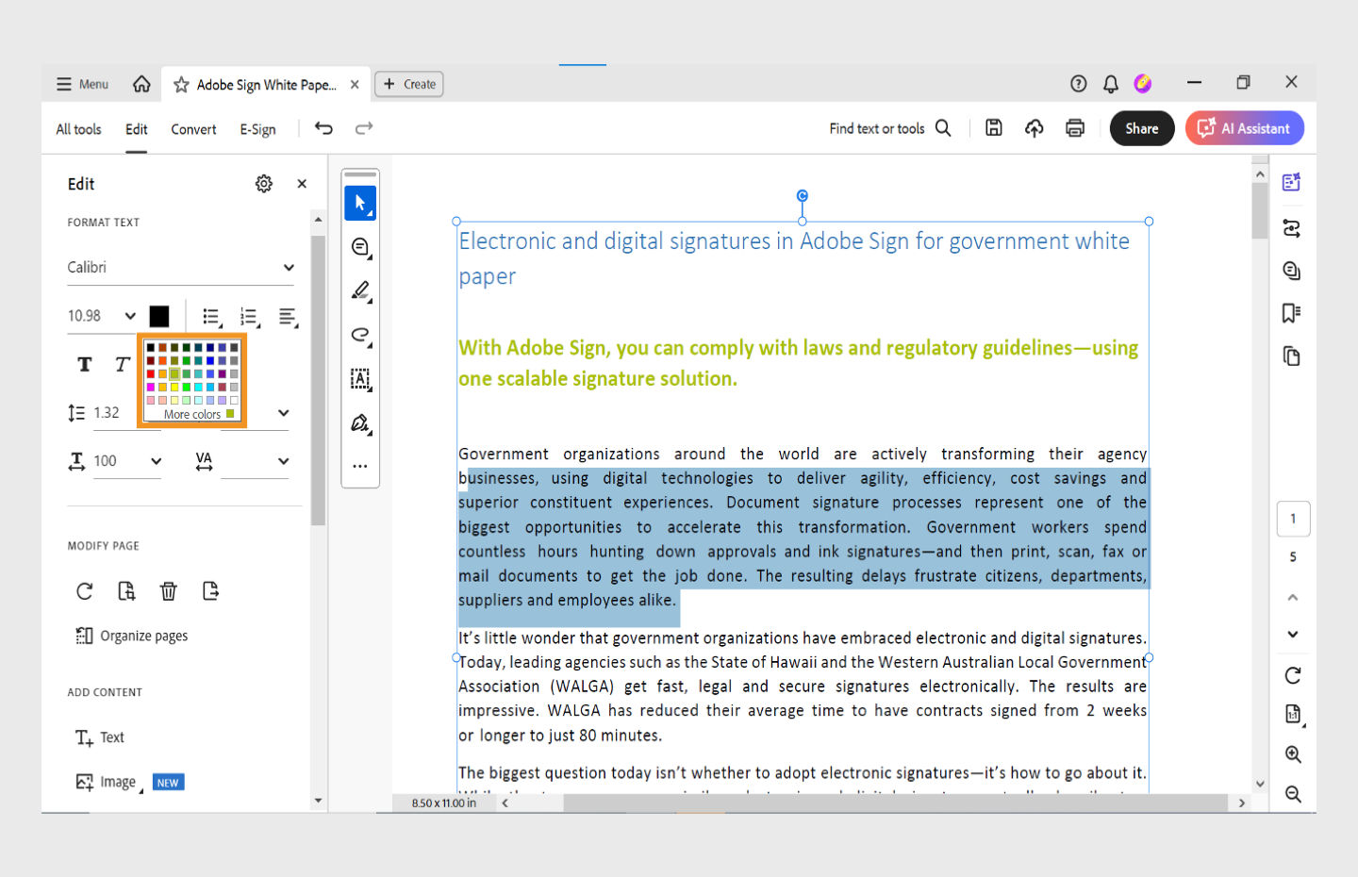Rotate the page under Modify Page

click(x=84, y=590)
